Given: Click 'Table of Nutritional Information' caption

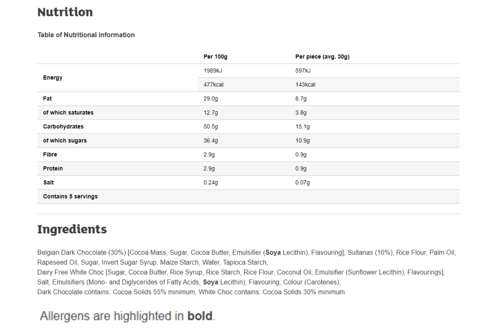Looking at the screenshot, I should click(x=86, y=35).
